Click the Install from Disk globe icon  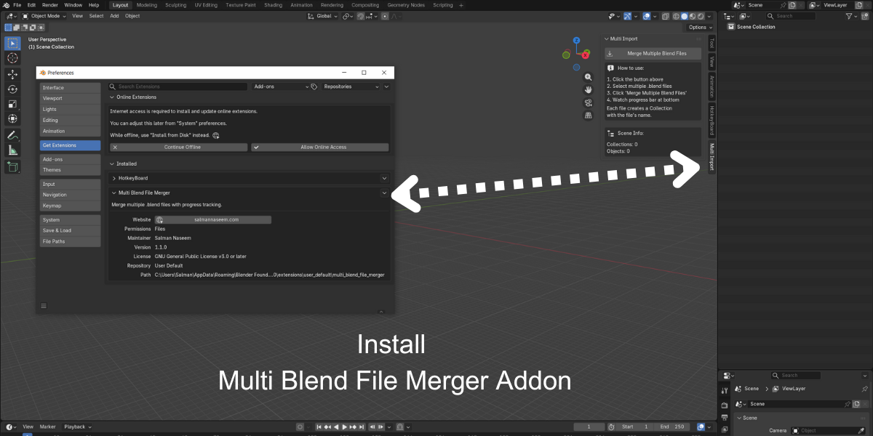[216, 135]
